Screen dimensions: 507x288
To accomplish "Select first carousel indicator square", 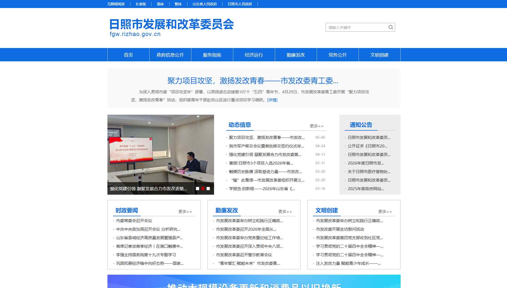I will (x=198, y=189).
